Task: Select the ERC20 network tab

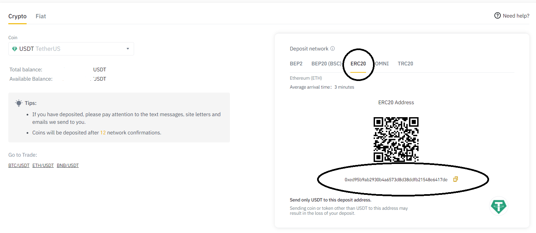Action: tap(358, 64)
